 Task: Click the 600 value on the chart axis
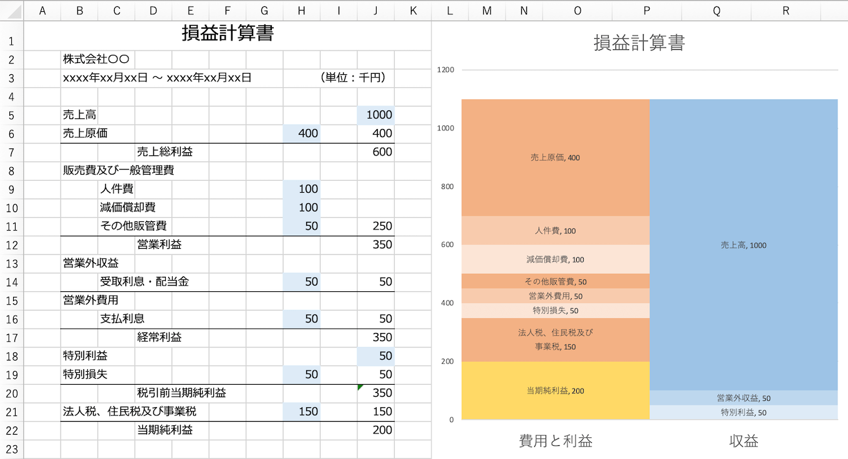[x=448, y=244]
